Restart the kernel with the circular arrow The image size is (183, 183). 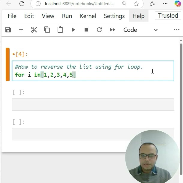(99, 30)
